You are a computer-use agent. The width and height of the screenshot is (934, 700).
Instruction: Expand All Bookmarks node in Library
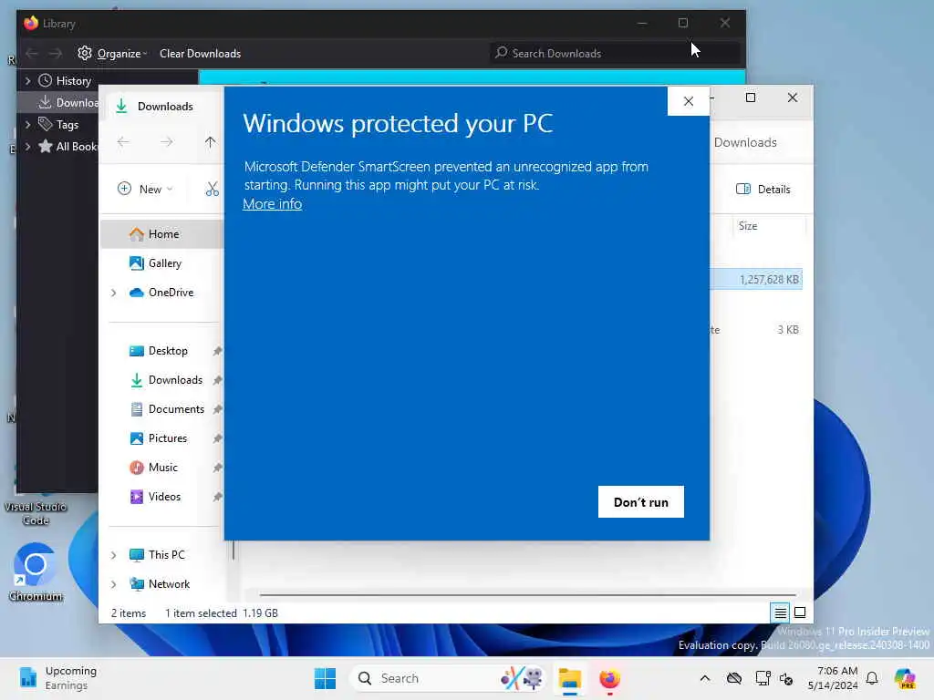pos(27,147)
